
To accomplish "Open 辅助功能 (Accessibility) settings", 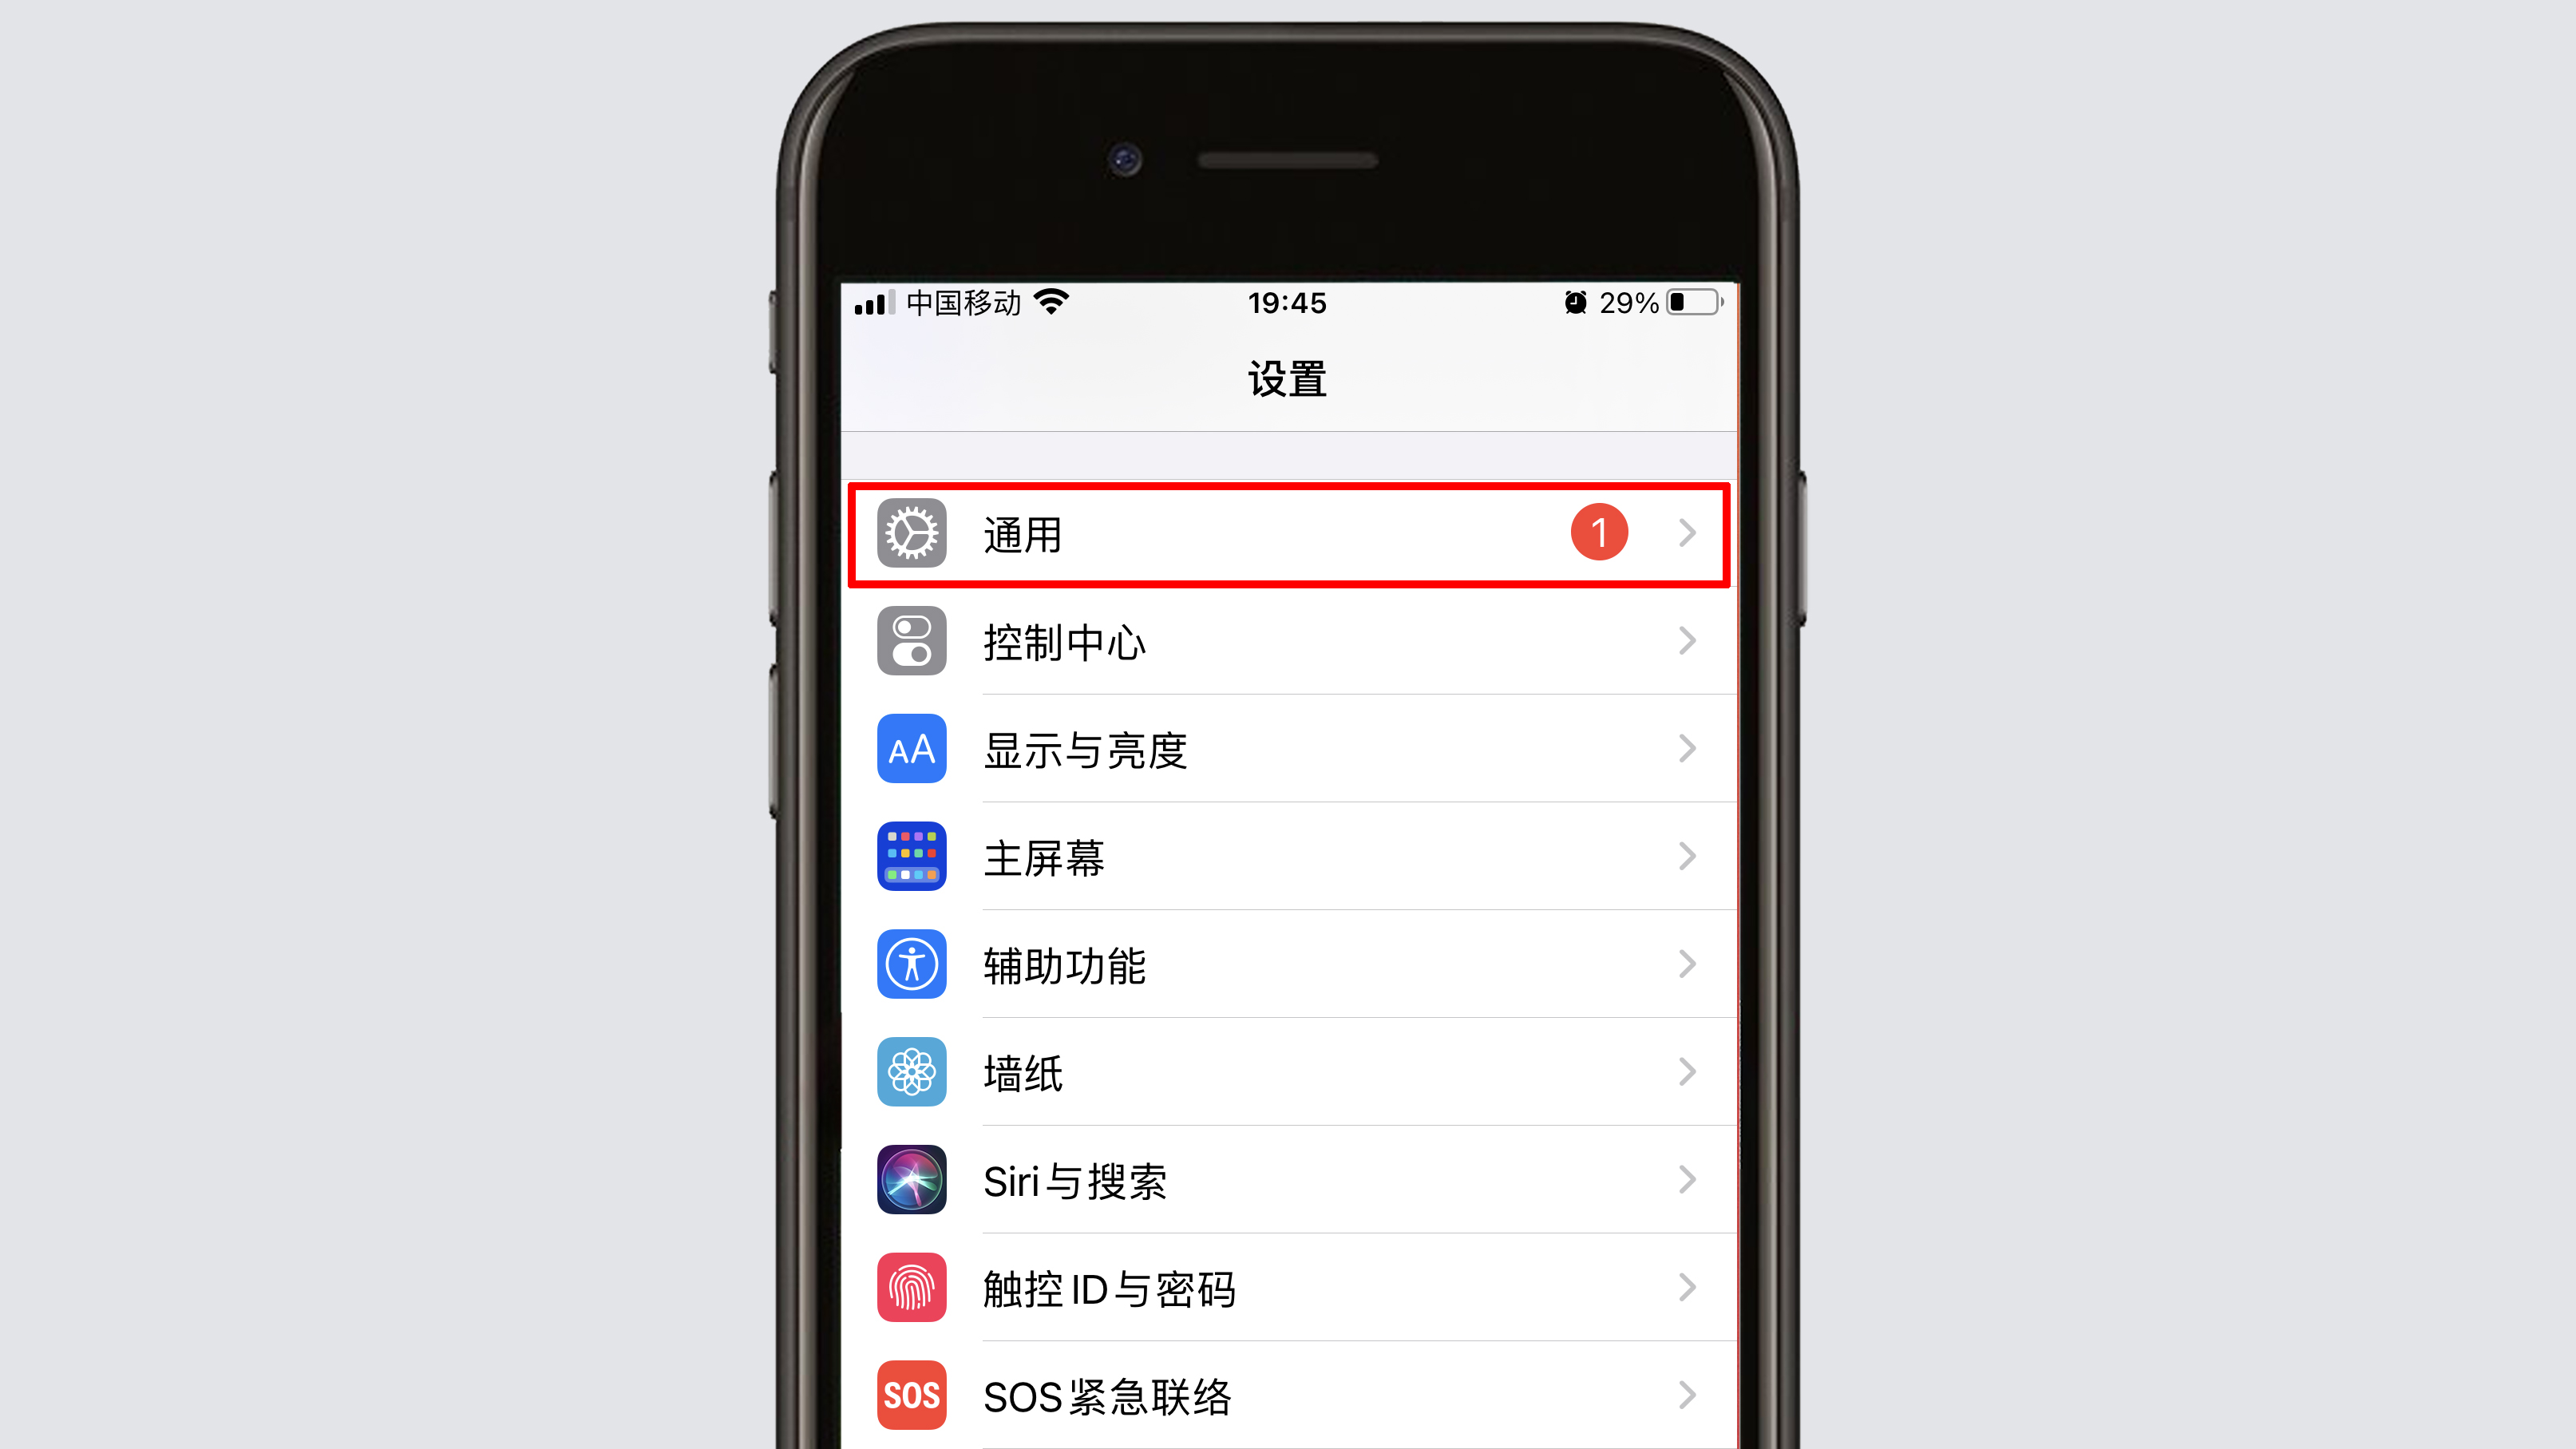I will click(x=1288, y=964).
